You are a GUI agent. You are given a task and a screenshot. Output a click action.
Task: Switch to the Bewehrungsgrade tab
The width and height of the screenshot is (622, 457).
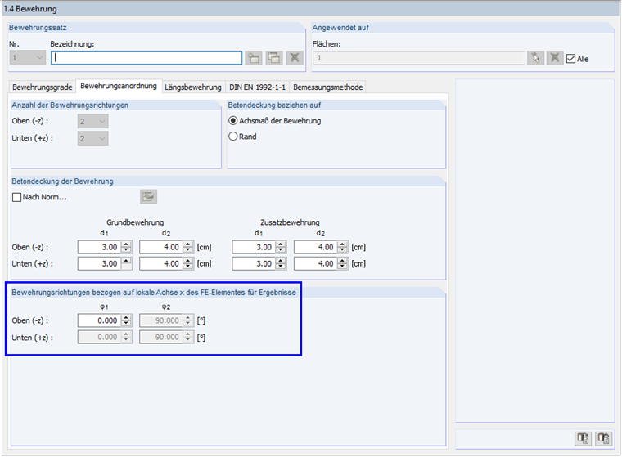click(42, 87)
